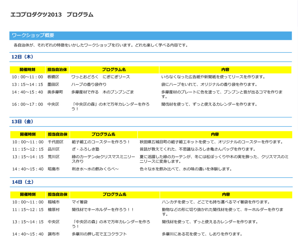Click time 10:00～11:00 in the 14日 table
Viewport: 298px width, 246px height.
[x=28, y=202]
